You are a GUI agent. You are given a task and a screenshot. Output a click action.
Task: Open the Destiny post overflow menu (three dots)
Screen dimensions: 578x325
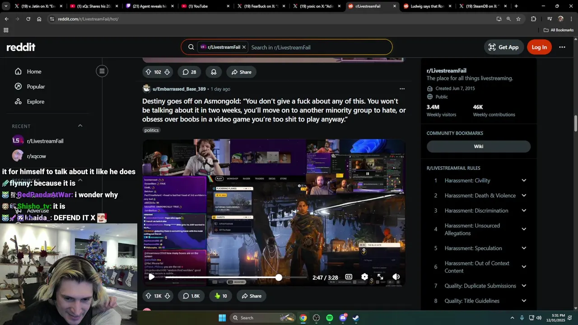coord(402,89)
